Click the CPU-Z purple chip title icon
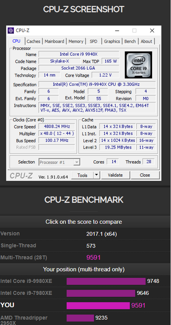The image size is (171, 325). pos(11,31)
